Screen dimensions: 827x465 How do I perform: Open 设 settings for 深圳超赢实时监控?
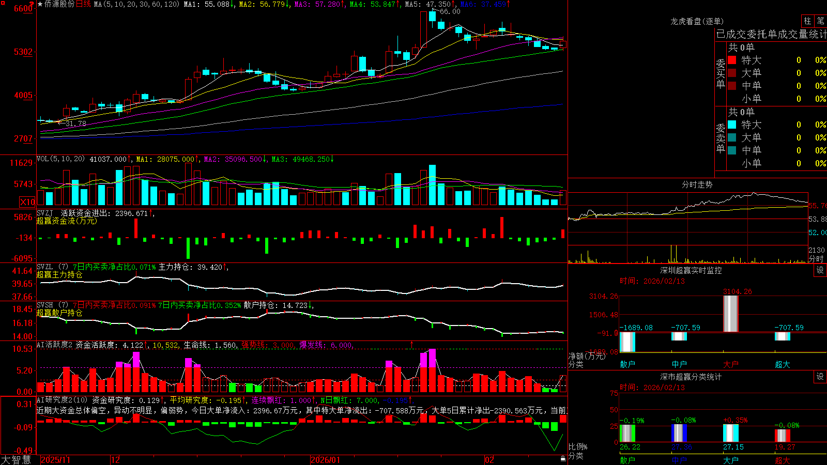820,270
